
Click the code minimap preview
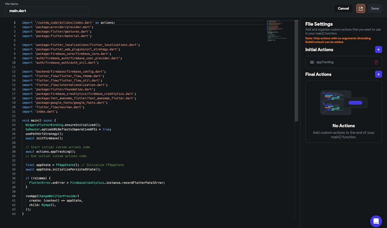(x=276, y=31)
